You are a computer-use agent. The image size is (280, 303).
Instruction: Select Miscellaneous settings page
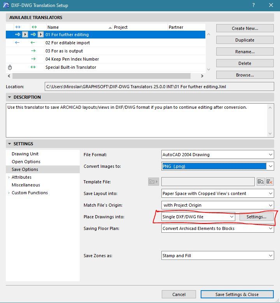coord(26,185)
